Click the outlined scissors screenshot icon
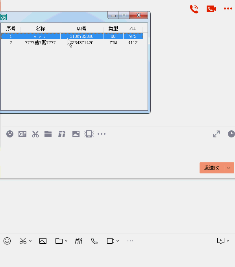This screenshot has height=267, width=235. [x=23, y=241]
